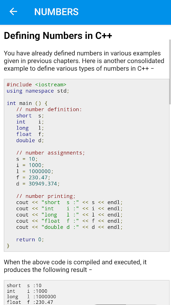Click the vertical scrollbar thumb
This screenshot has height=305, width=171.
tap(170, 72)
